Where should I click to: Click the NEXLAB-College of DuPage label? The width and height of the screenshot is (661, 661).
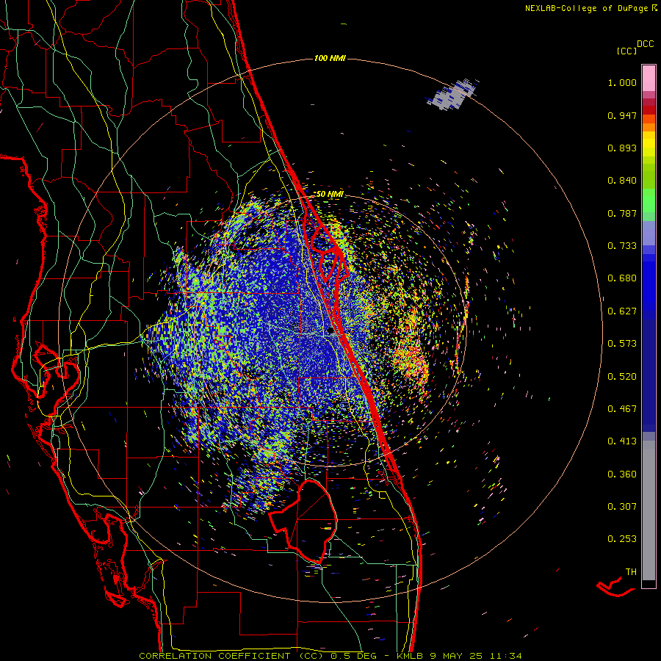pyautogui.click(x=586, y=8)
